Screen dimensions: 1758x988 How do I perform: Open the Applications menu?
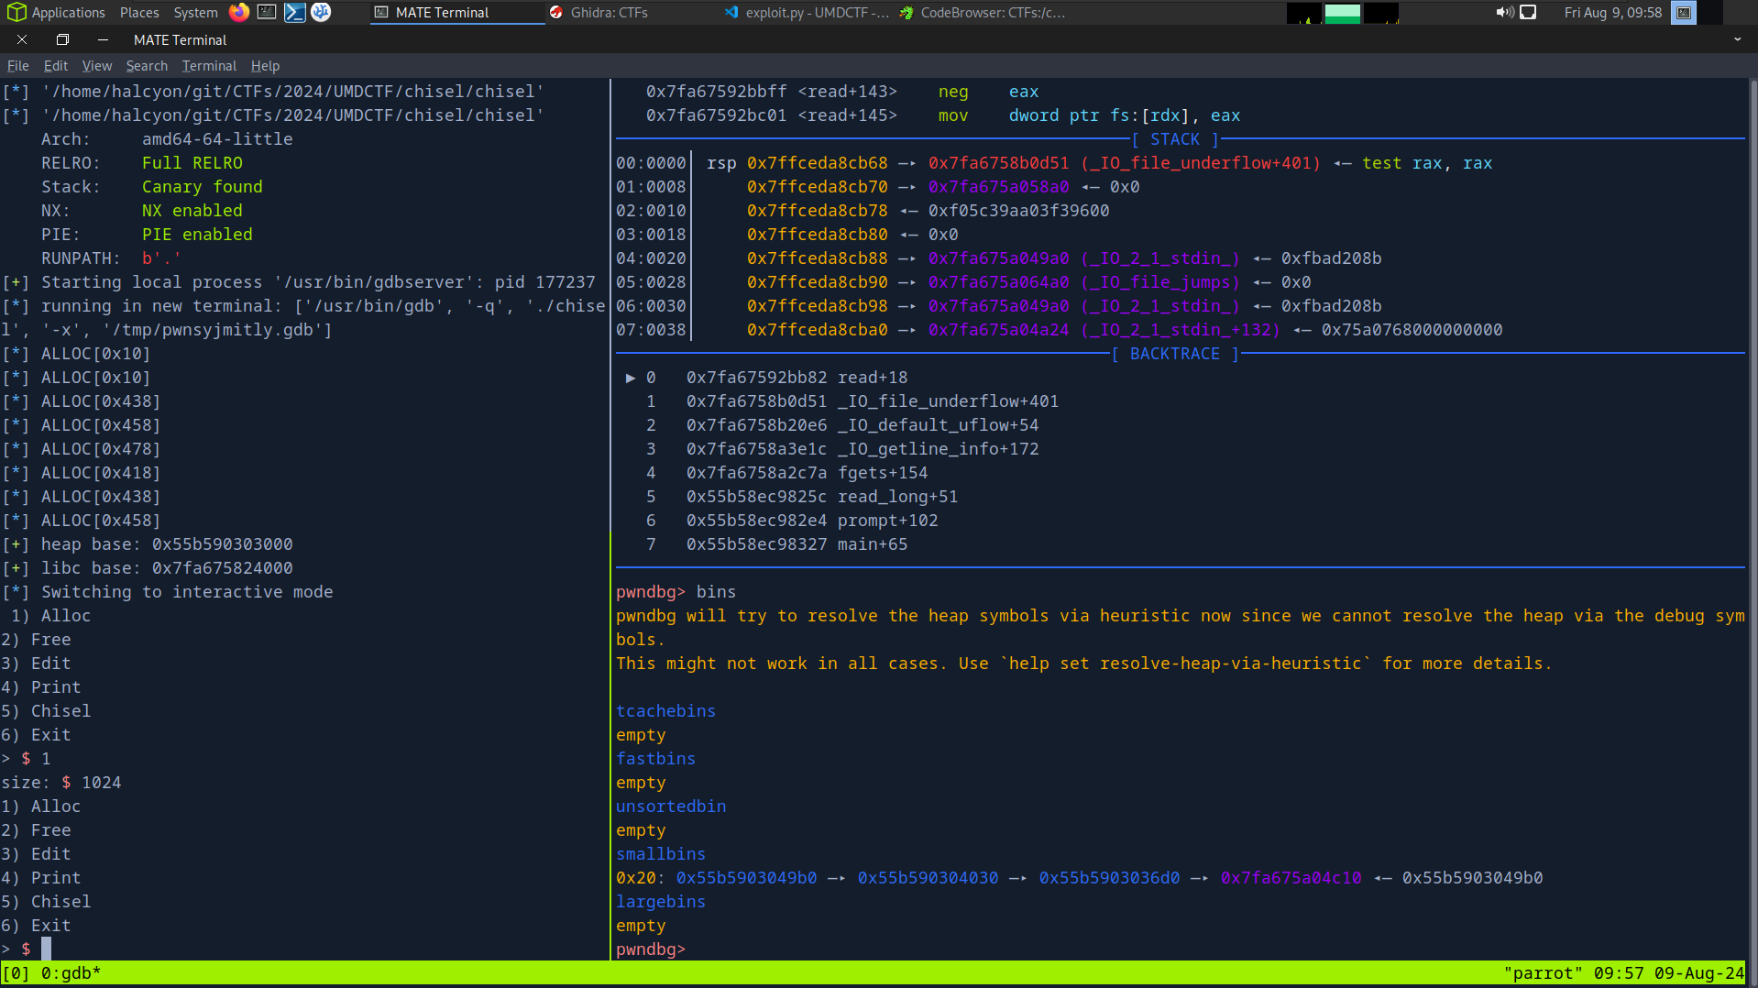[x=57, y=12]
